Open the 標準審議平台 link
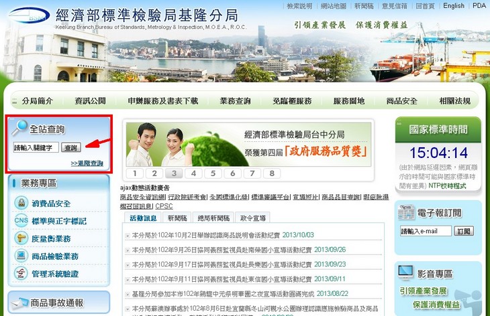 pyautogui.click(x=271, y=197)
